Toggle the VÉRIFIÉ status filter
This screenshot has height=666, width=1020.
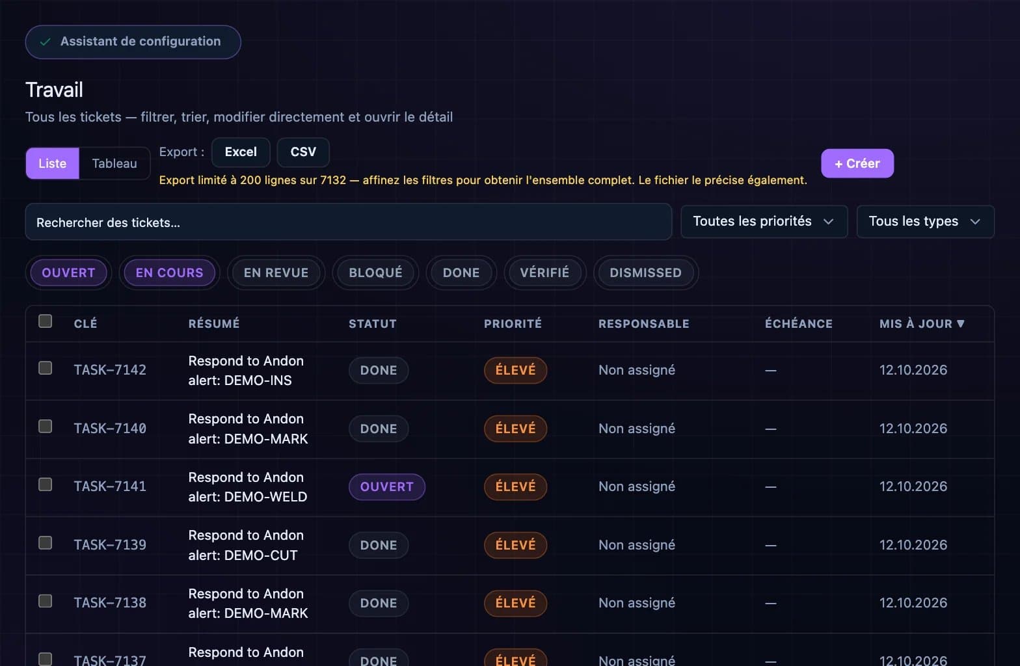tap(544, 273)
